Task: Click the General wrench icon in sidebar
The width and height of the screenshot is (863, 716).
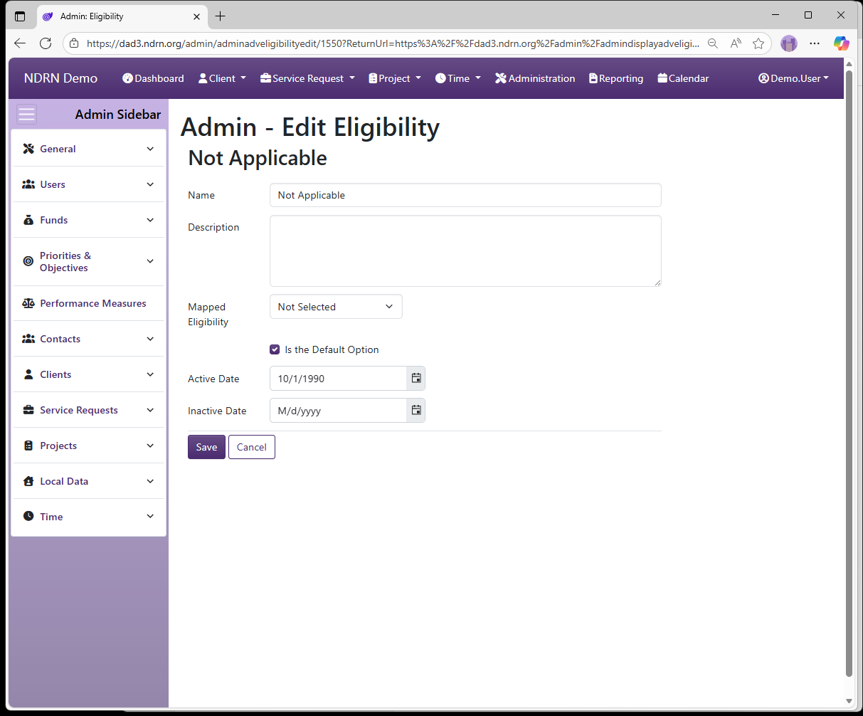Action: coord(28,149)
